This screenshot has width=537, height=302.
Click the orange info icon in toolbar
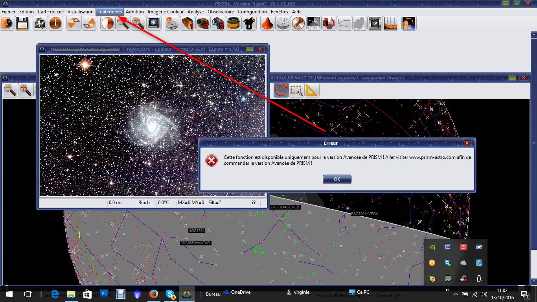click(55, 24)
